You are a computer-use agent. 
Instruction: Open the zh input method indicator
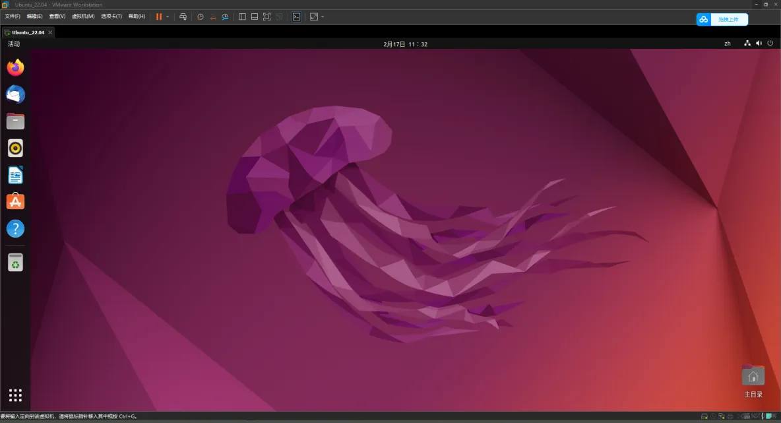[727, 44]
